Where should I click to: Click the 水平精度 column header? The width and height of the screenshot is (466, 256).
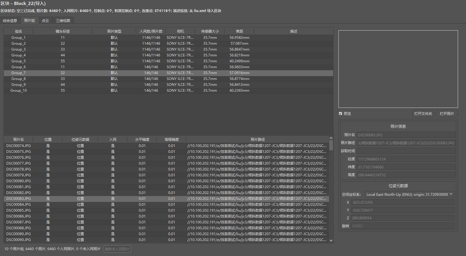pos(142,139)
